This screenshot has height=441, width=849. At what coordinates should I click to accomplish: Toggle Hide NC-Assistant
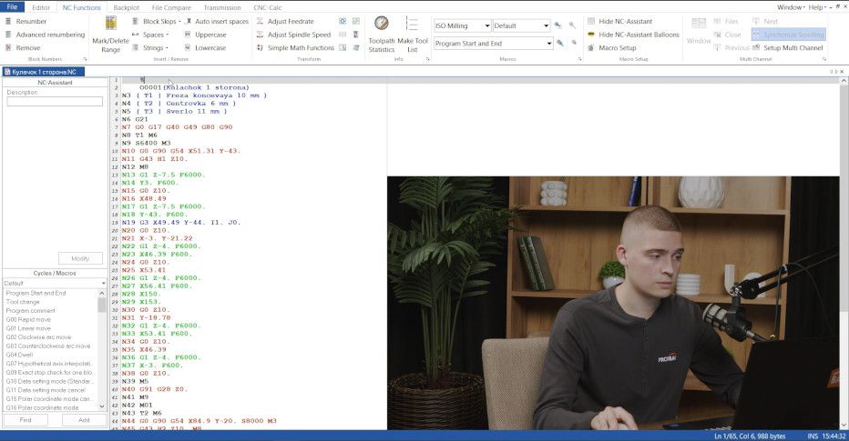[591, 21]
